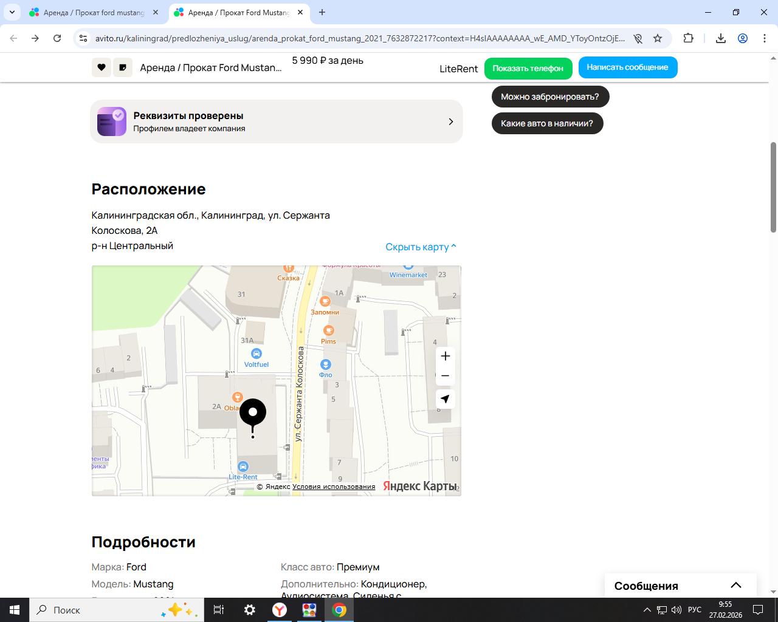Ask Какие авто в наличии? quick question
Viewport: 778px width, 622px height.
click(x=547, y=123)
